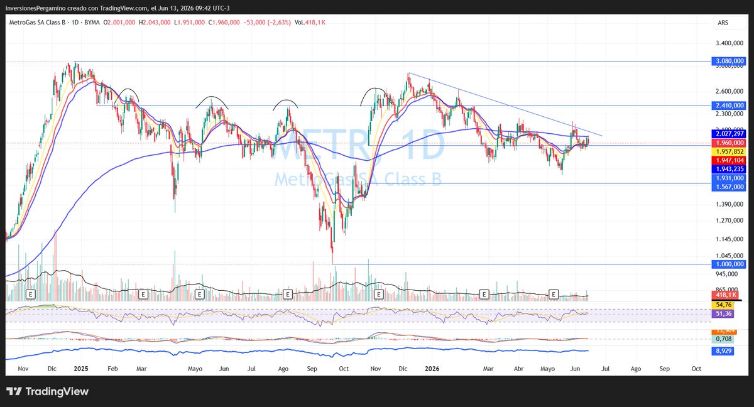Click the TradingView.com attribution in header
Viewport: 754px width, 407px height.
click(x=124, y=8)
